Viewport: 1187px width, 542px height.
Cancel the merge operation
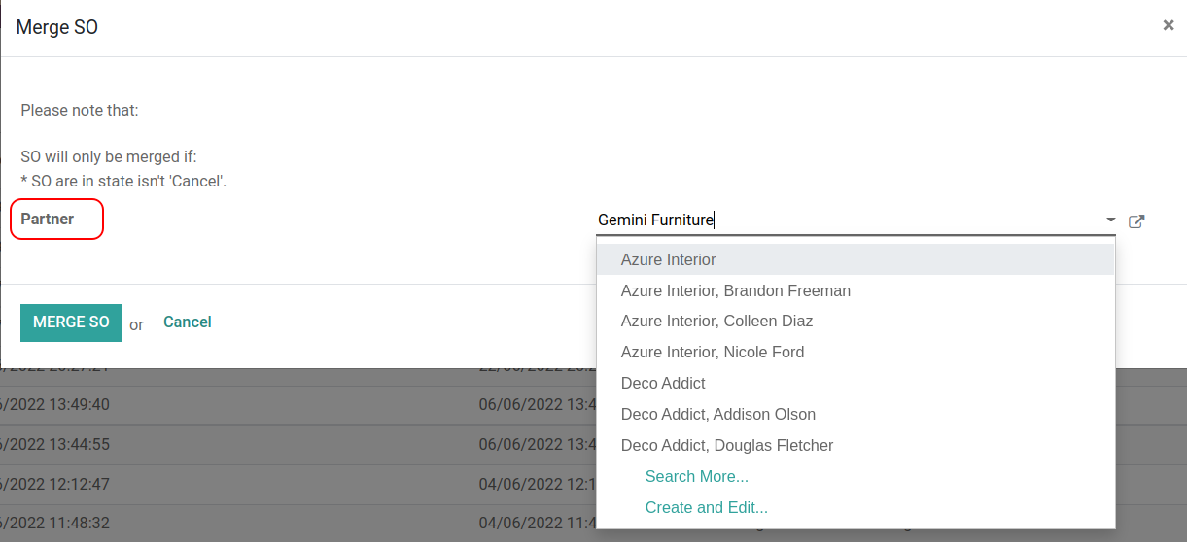(x=187, y=322)
